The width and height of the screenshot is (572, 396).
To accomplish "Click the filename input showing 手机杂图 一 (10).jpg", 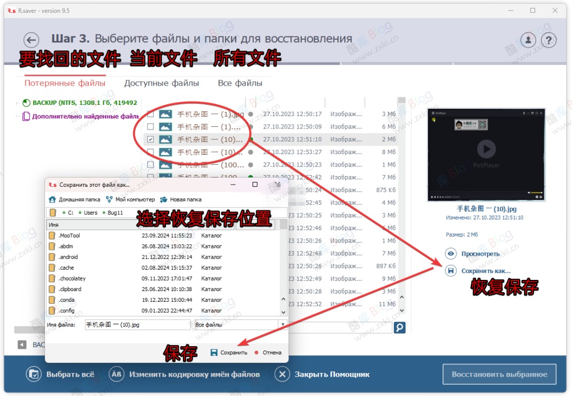I will pos(136,324).
